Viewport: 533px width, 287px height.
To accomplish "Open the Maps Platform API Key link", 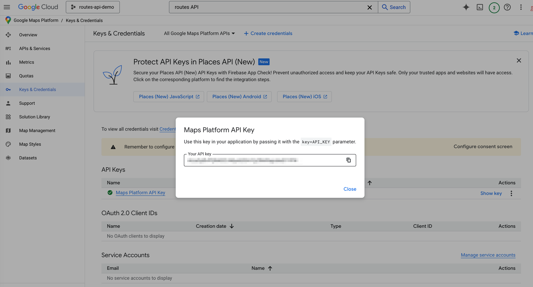I will [140, 193].
